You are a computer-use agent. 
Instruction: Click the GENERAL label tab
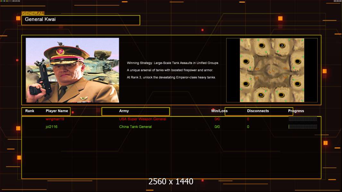pyautogui.click(x=33, y=13)
